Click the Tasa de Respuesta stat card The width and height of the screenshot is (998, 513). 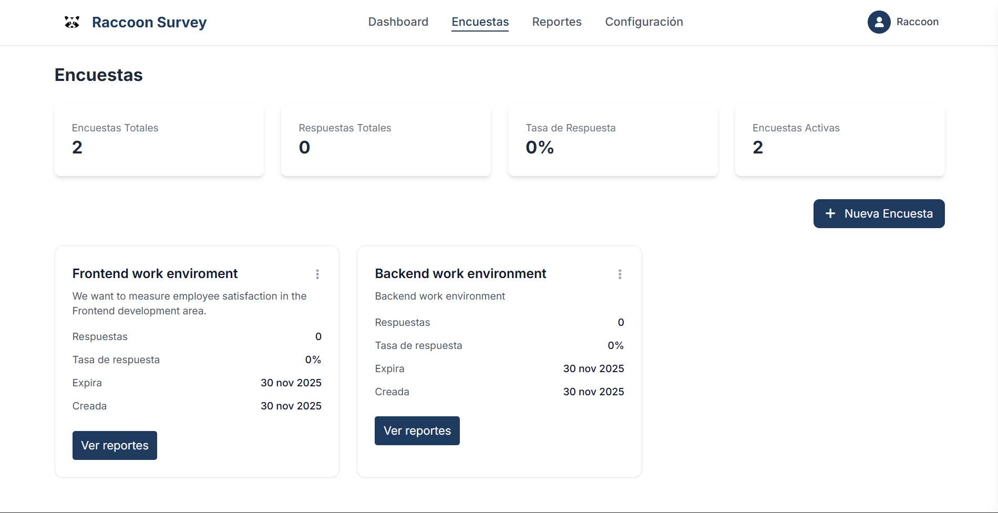613,141
